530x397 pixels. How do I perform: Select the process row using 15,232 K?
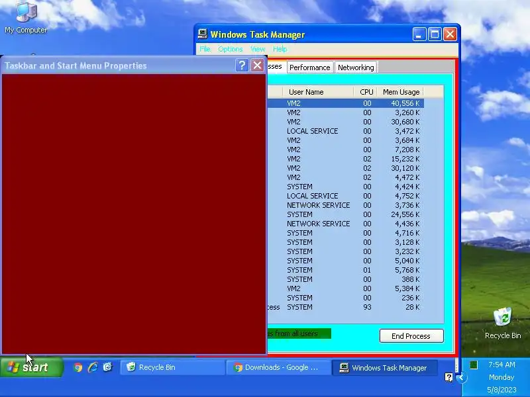(x=345, y=159)
